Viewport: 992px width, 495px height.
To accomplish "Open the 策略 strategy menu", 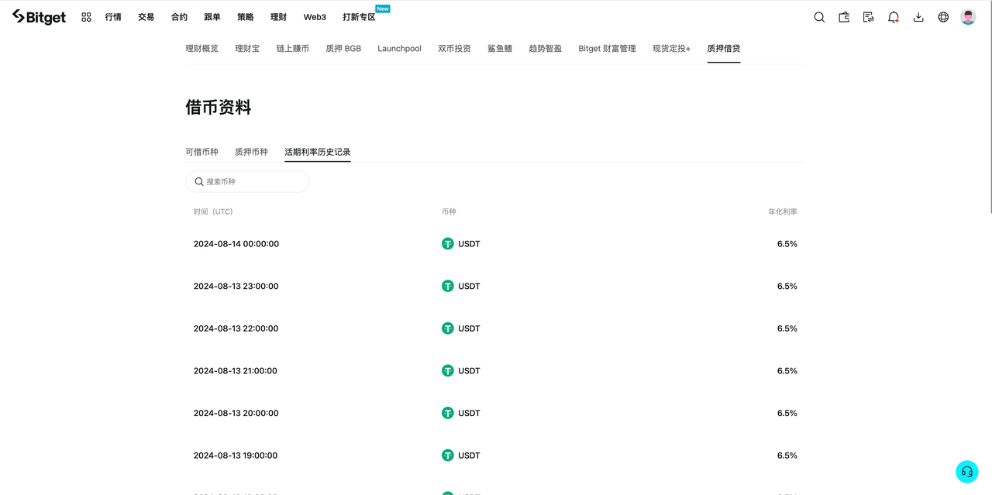I will tap(245, 17).
